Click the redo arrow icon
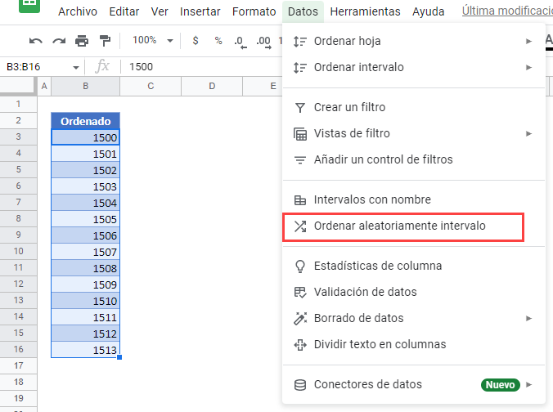 [59, 41]
